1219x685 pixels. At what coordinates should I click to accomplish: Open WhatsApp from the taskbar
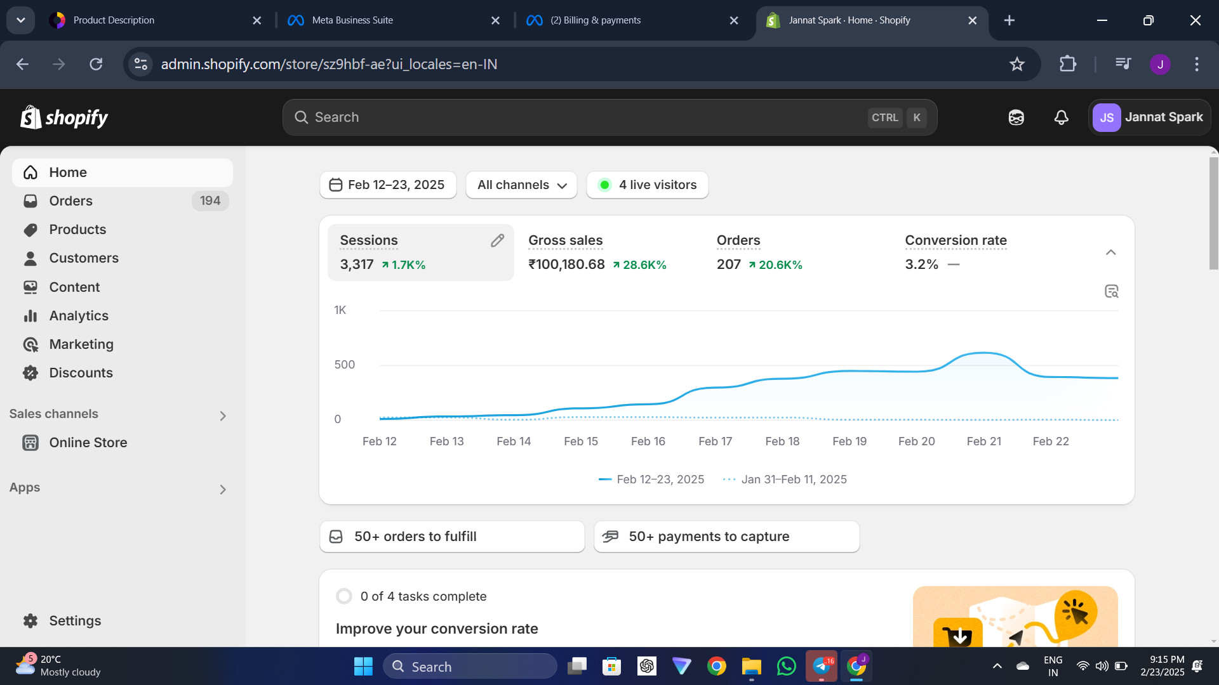coord(786,667)
